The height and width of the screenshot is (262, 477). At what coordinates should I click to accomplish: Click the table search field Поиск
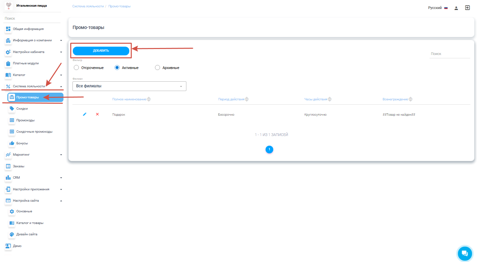tap(450, 54)
